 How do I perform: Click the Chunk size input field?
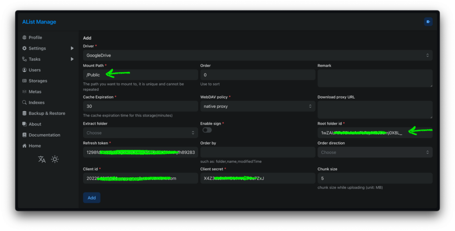[375, 178]
